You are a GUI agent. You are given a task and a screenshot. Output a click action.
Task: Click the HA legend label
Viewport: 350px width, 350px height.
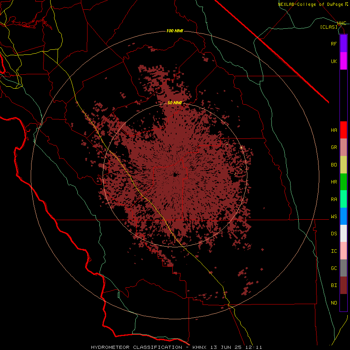pyautogui.click(x=334, y=130)
